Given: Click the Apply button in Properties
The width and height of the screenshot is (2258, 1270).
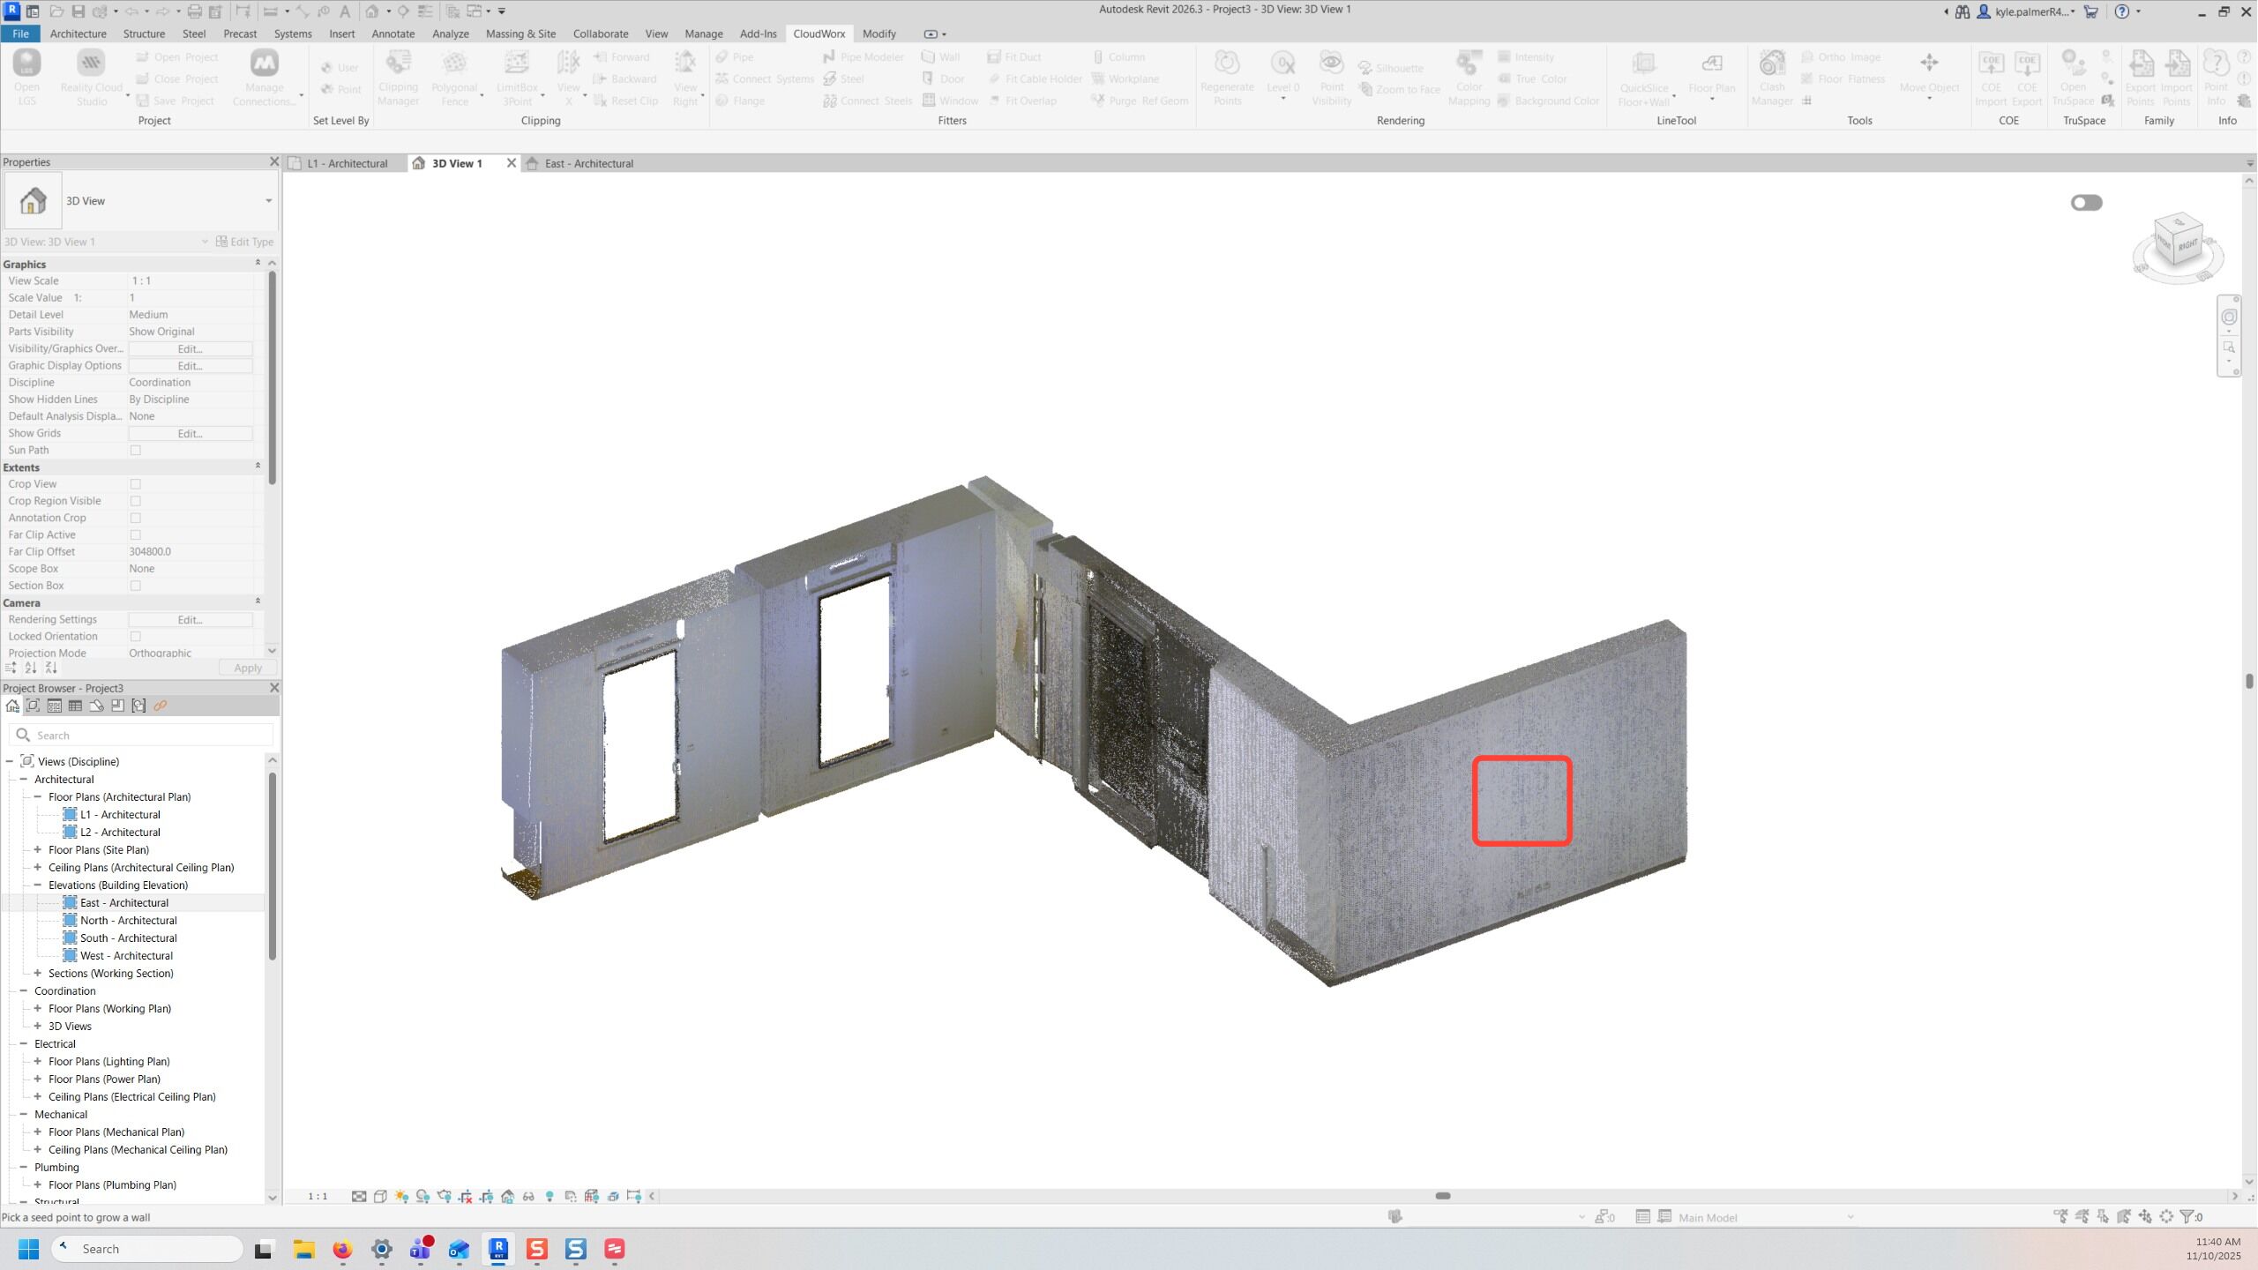Looking at the screenshot, I should click(x=247, y=669).
